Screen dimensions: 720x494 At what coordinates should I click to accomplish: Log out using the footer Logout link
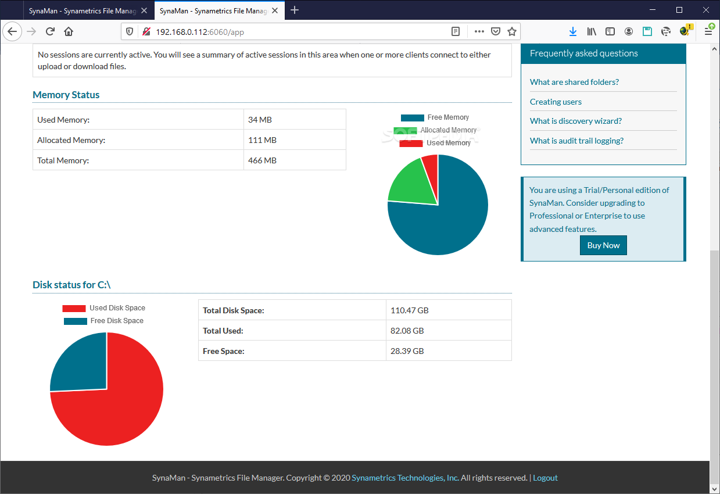pos(545,478)
